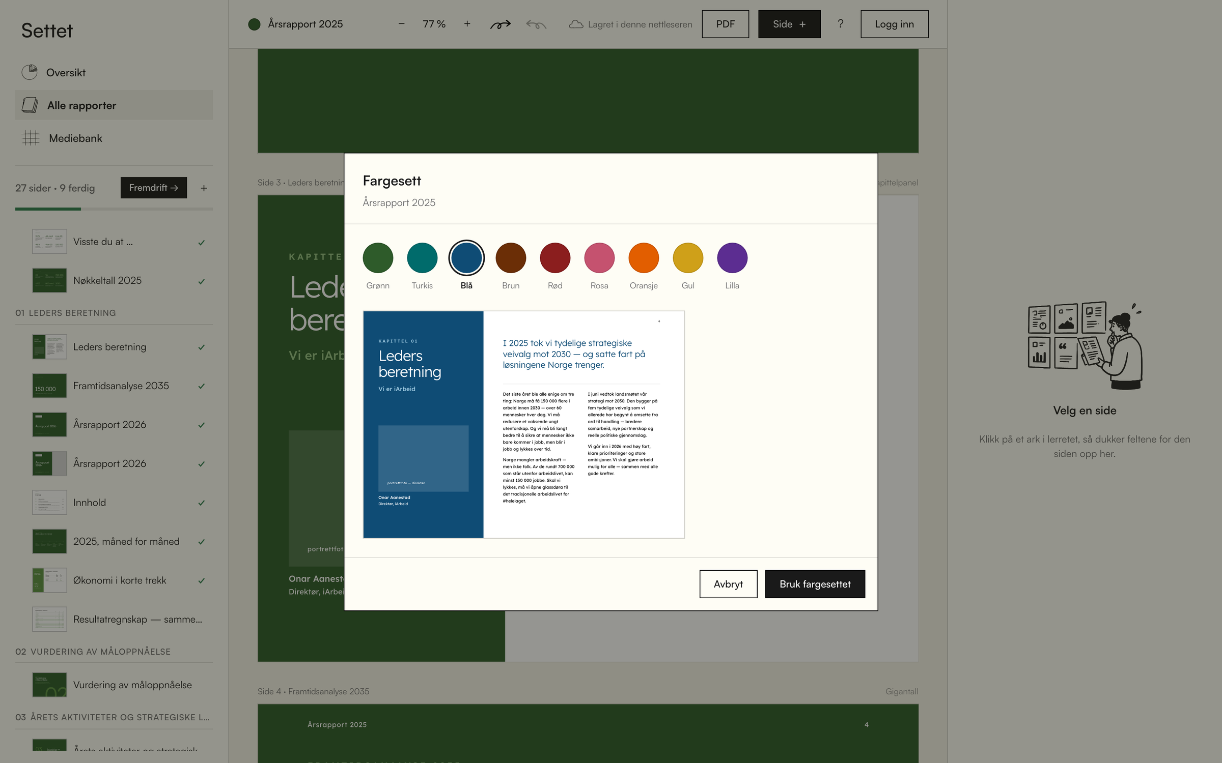Click the undo arrow icon
This screenshot has width=1222, height=763.
click(x=536, y=24)
